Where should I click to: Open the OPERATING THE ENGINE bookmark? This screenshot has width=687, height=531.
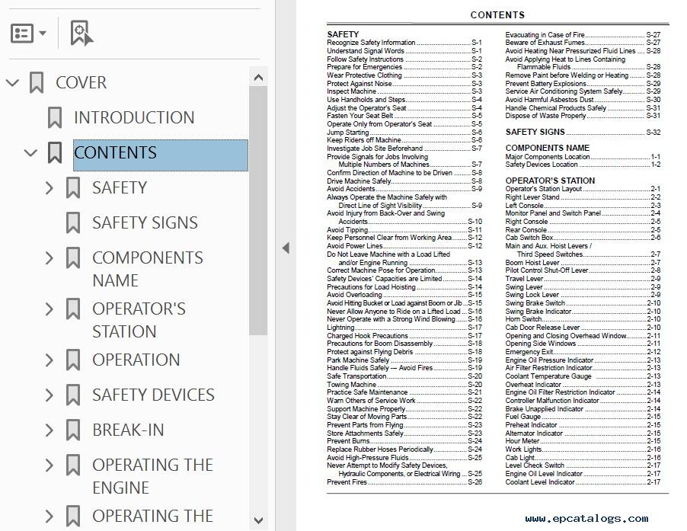(x=152, y=476)
